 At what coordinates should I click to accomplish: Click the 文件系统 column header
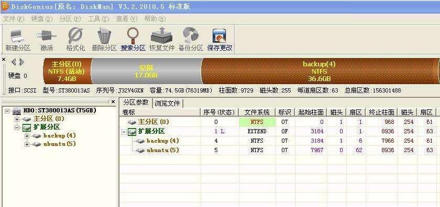click(257, 112)
